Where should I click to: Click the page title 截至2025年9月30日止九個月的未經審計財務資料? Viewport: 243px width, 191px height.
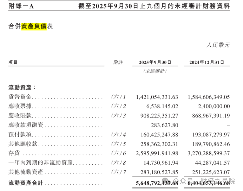154,6
